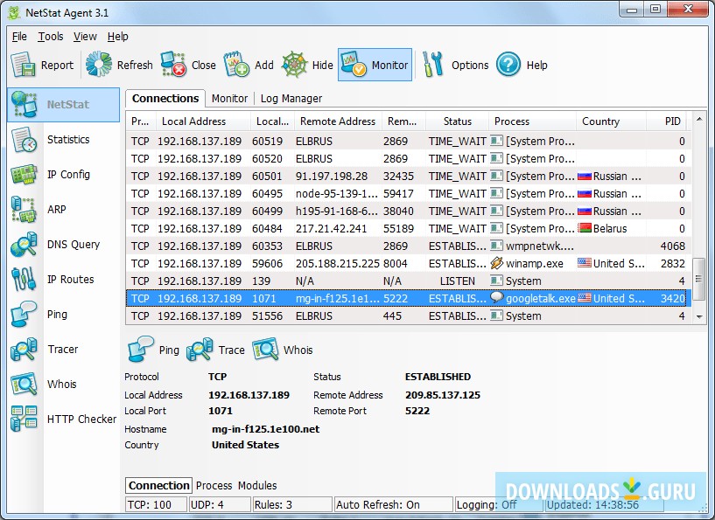Open the IP Routes sidebar tool
Image resolution: width=715 pixels, height=520 pixels.
coord(63,279)
